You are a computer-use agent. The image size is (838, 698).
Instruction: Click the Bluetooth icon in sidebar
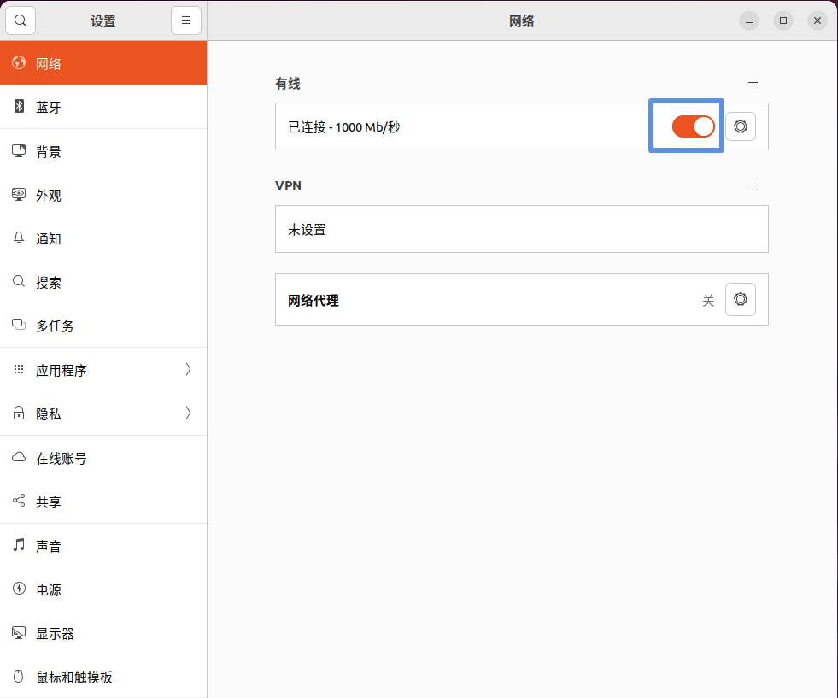tap(19, 107)
